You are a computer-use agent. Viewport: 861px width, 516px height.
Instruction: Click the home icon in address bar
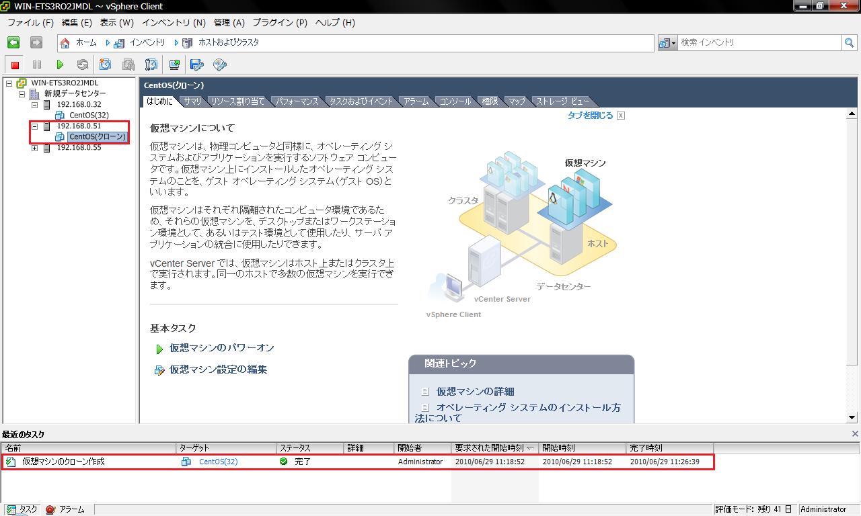coord(65,43)
